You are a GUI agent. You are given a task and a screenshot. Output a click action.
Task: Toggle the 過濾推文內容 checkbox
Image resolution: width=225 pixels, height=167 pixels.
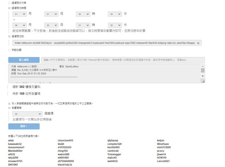(9, 3)
